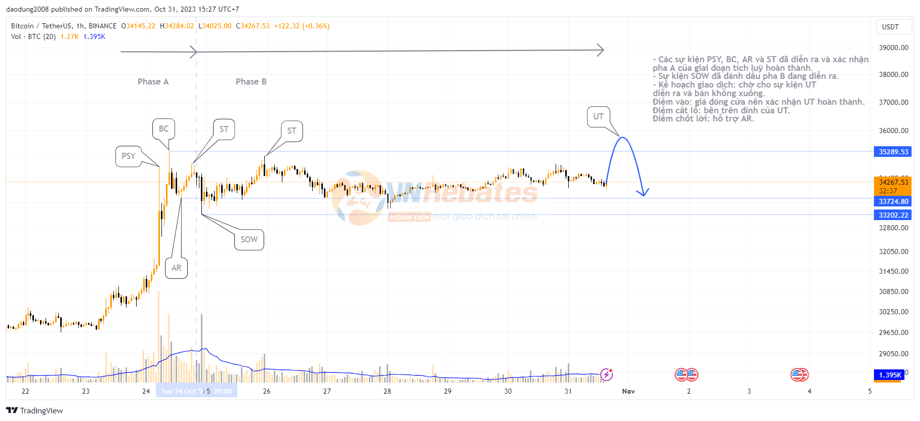Click the Bitcoin / TetherUS symbol title
Viewport: 920px width, 421px height.
tap(64, 26)
